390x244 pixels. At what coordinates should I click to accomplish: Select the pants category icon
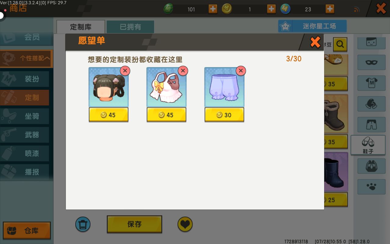coord(371,124)
